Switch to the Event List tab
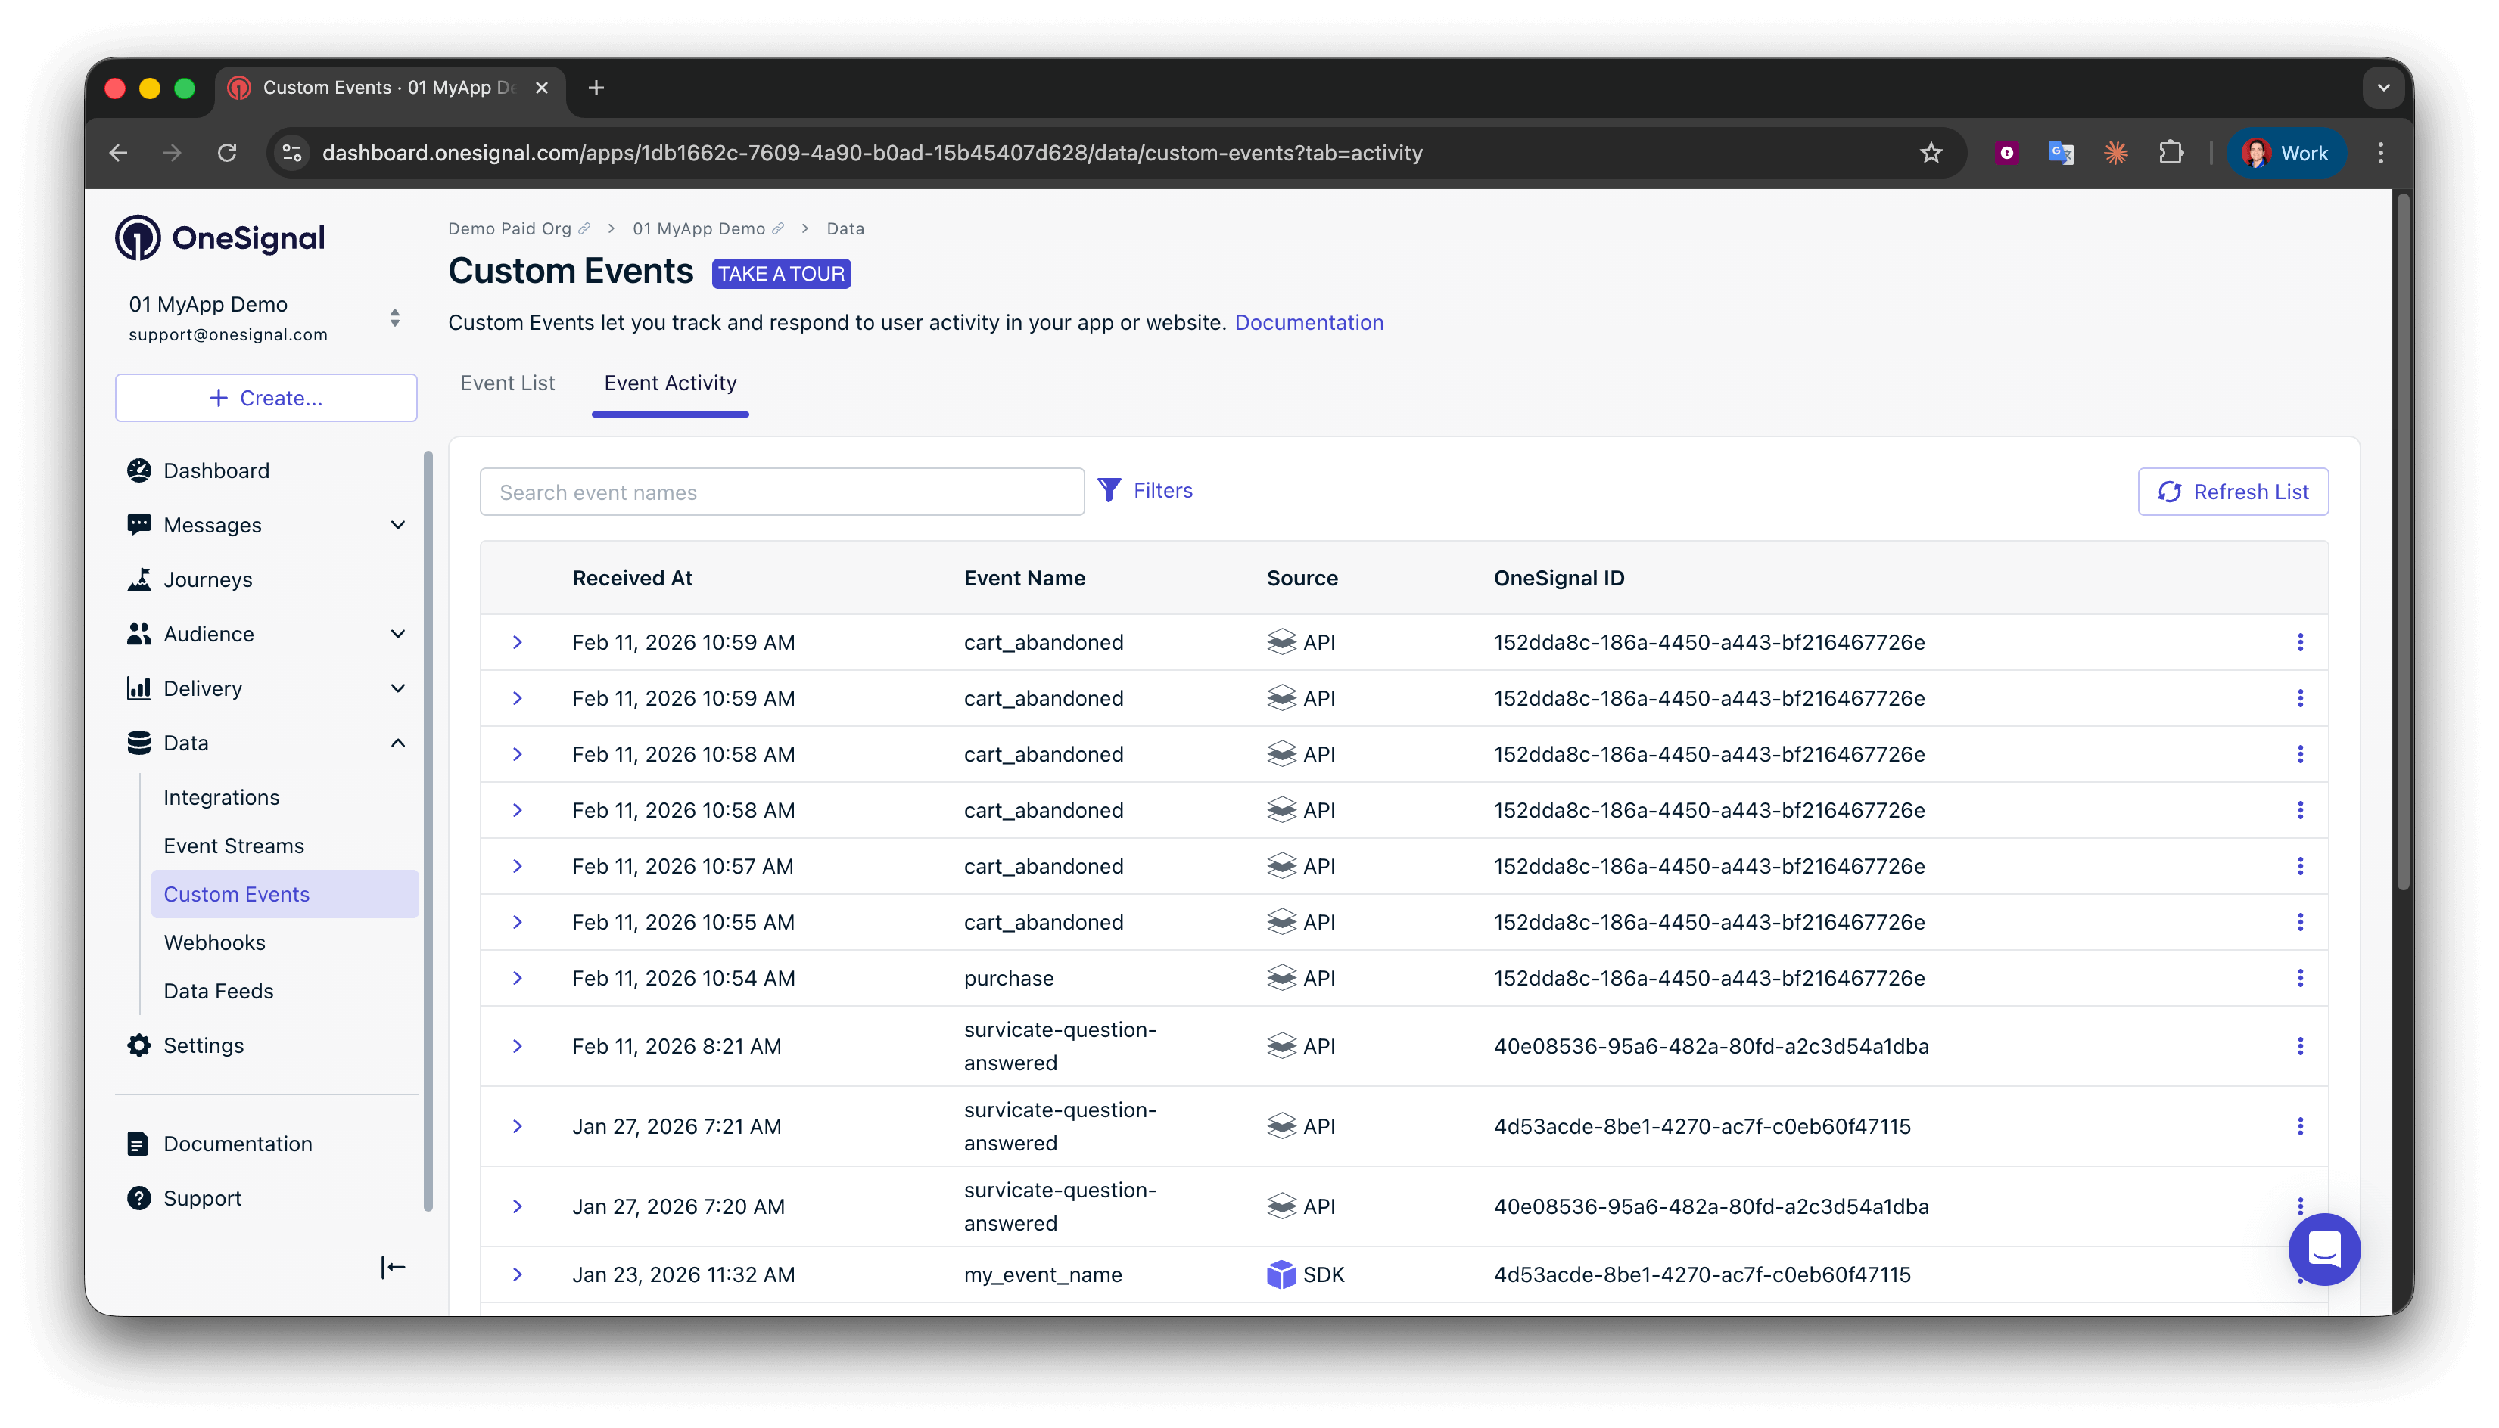Image resolution: width=2499 pixels, height=1428 pixels. click(x=507, y=383)
